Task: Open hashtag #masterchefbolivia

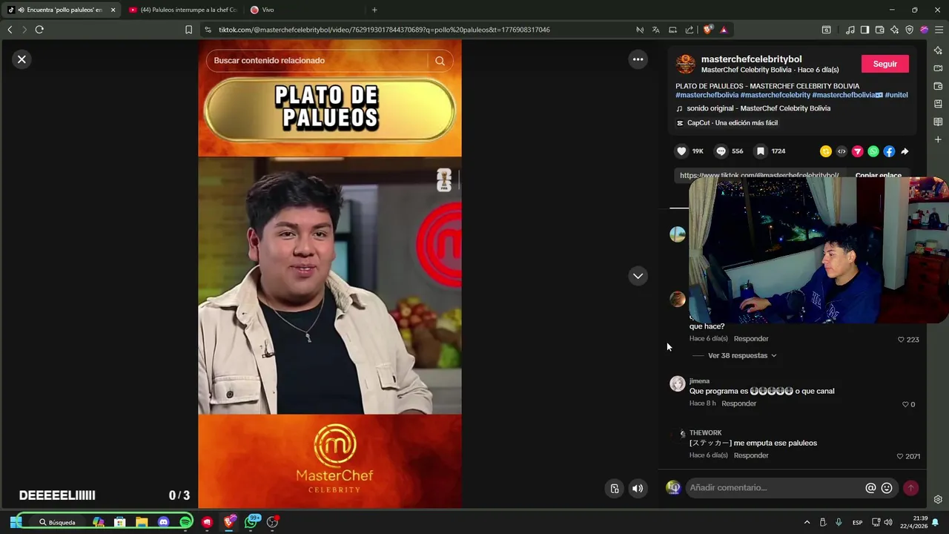Action: (x=707, y=95)
